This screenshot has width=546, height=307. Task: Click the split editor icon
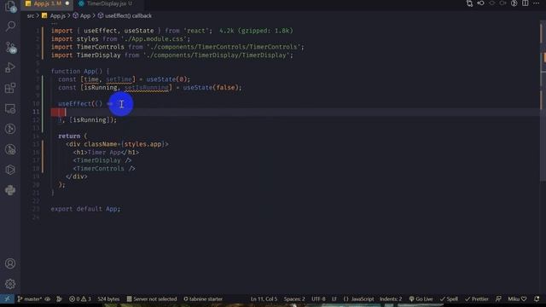click(525, 3)
